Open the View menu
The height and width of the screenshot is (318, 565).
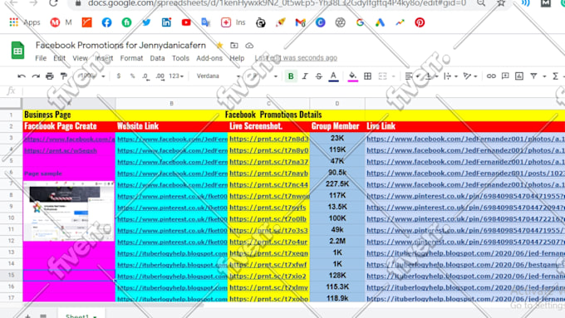click(x=80, y=58)
